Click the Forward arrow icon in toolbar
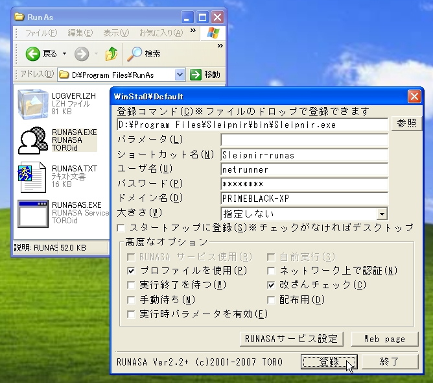 (82, 53)
